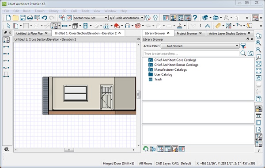The width and height of the screenshot is (265, 168).
Task: Click the Terrain tool red box icon
Action: (x=138, y=26)
